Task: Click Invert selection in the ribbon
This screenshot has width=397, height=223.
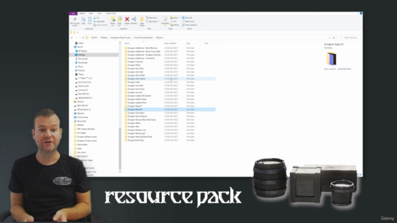Action: click(189, 25)
